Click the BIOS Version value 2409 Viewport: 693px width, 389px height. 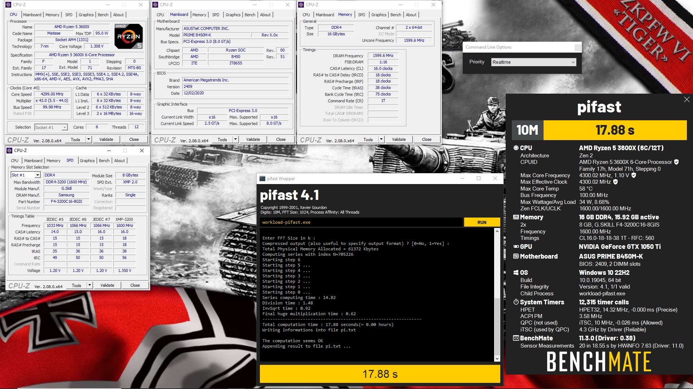point(236,87)
